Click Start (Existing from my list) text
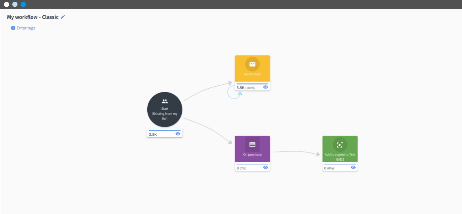This screenshot has width=462, height=214. [165, 114]
